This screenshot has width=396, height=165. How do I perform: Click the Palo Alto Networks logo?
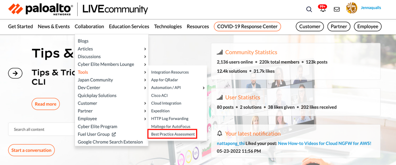(40, 9)
